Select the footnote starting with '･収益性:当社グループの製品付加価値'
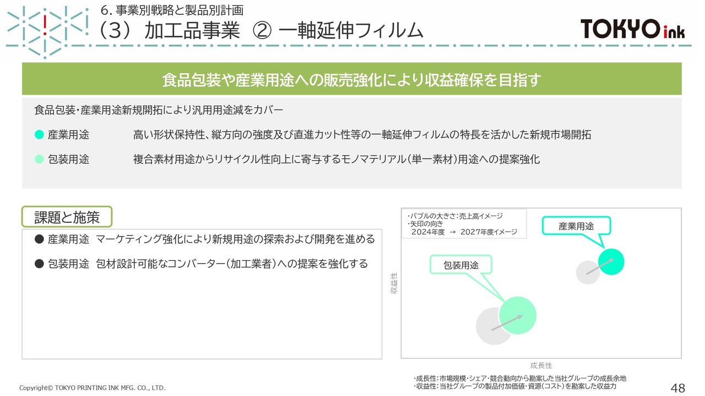The width and height of the screenshot is (705, 396). (514, 386)
